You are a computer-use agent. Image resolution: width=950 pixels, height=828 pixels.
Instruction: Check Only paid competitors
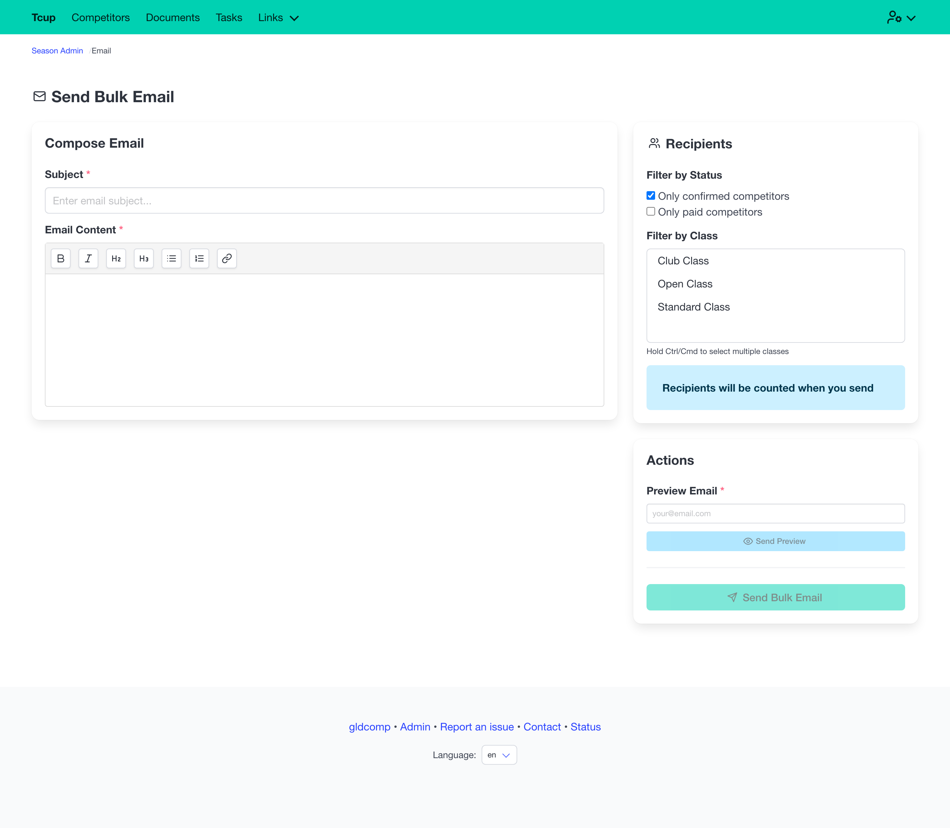[x=651, y=212]
